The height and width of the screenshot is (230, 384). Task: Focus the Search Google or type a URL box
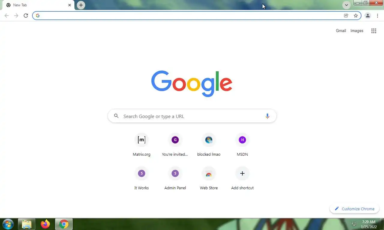[x=192, y=116]
